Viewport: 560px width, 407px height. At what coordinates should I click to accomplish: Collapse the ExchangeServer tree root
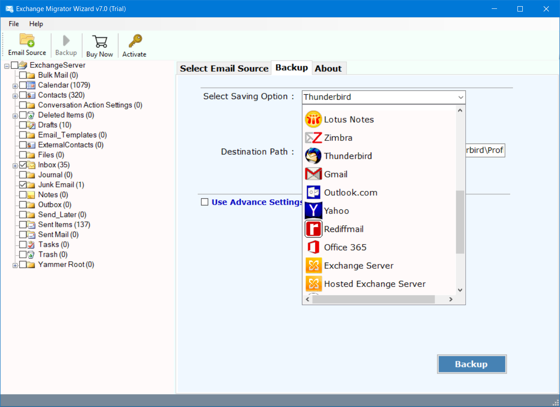point(7,66)
